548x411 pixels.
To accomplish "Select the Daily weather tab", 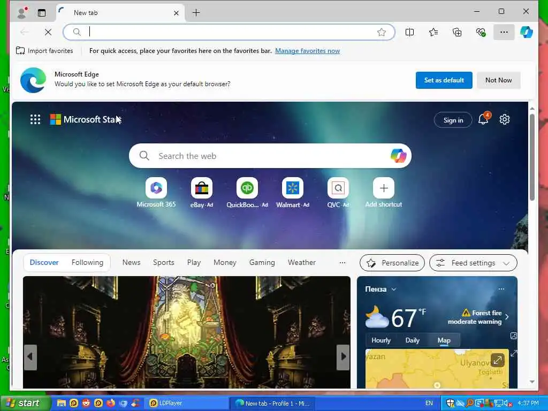I will [413, 340].
